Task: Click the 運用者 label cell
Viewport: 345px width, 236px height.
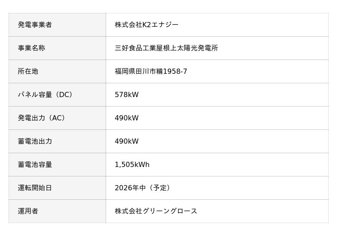Action: pyautogui.click(x=28, y=211)
